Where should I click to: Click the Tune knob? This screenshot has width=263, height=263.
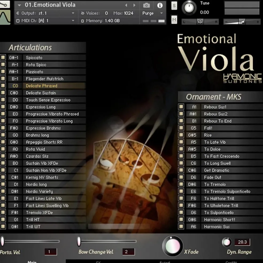189,7
